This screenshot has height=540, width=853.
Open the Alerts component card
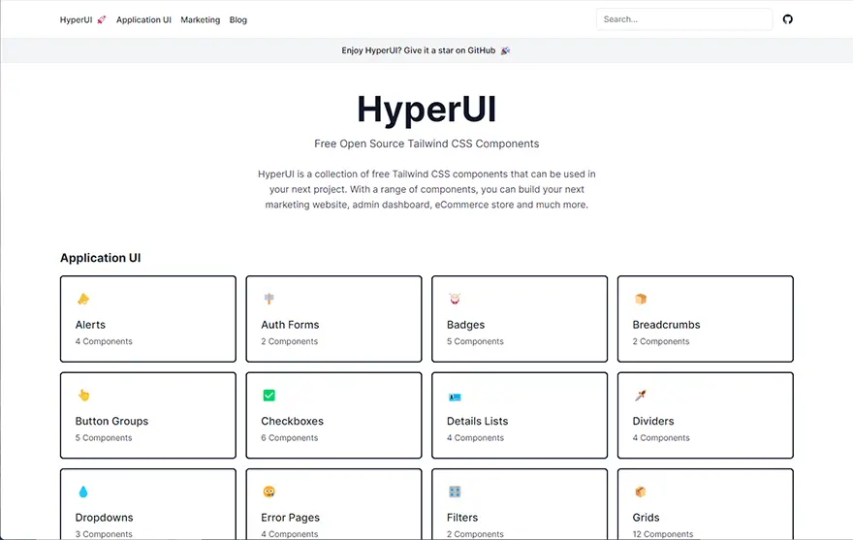point(148,318)
